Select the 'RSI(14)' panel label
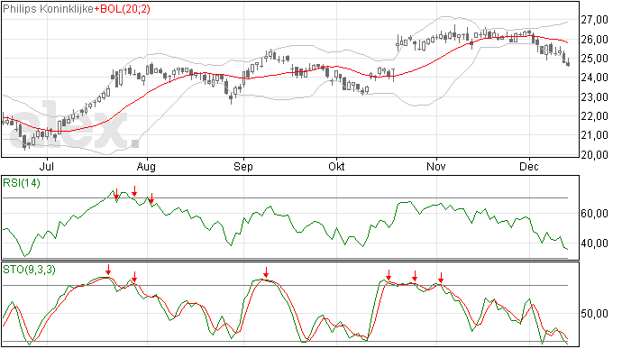This screenshot has width=622, height=349. pos(22,183)
